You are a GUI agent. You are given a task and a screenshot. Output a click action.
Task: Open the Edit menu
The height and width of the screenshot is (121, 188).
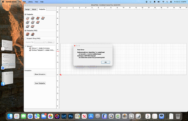25,2
